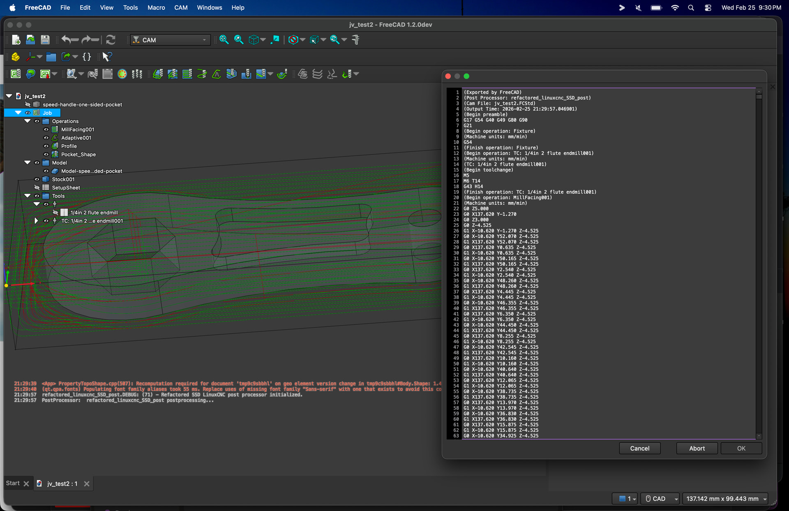
Task: Show the hidden SetupSheet item
Action: coord(37,188)
